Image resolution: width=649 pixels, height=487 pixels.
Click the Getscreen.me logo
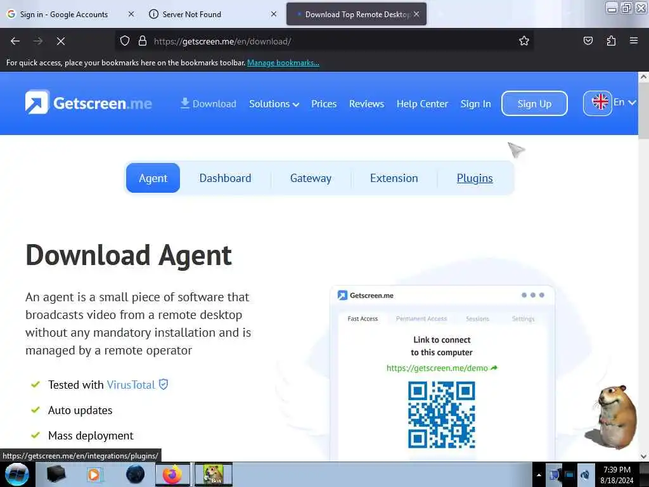pos(88,102)
